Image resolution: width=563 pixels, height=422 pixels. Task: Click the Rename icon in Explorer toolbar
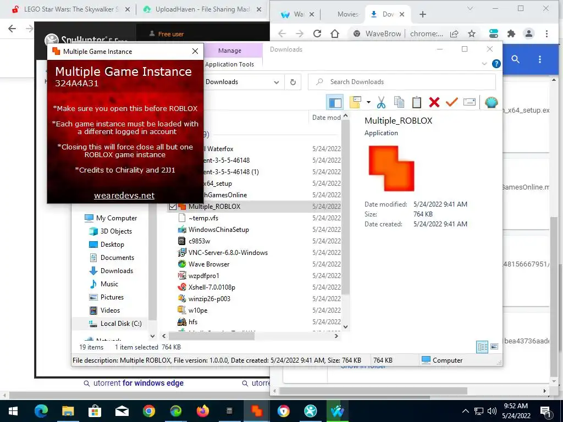(470, 102)
